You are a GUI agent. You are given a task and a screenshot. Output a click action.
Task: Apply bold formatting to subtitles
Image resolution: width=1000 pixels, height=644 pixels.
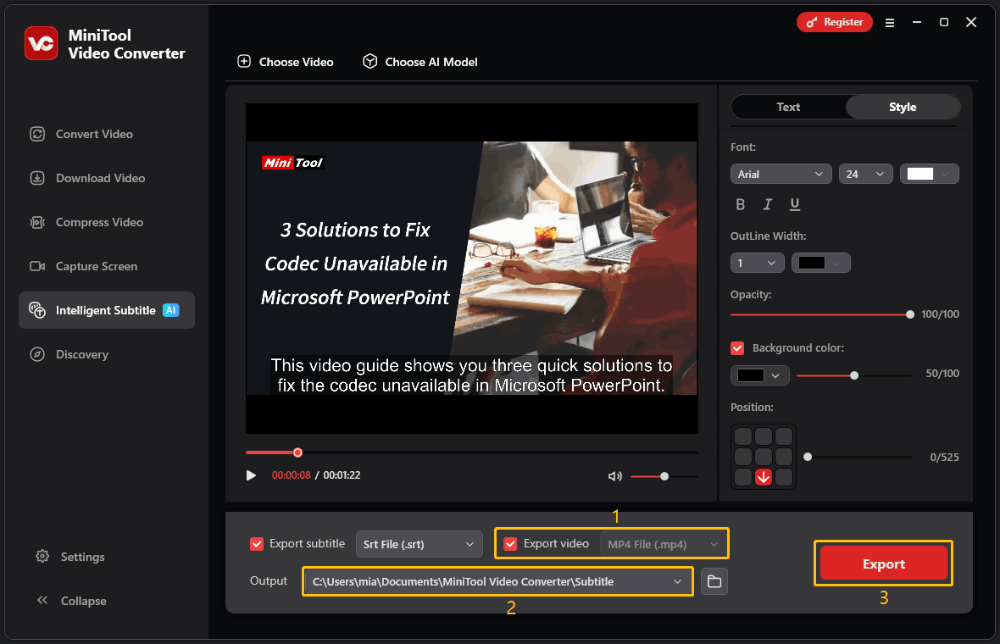click(740, 204)
